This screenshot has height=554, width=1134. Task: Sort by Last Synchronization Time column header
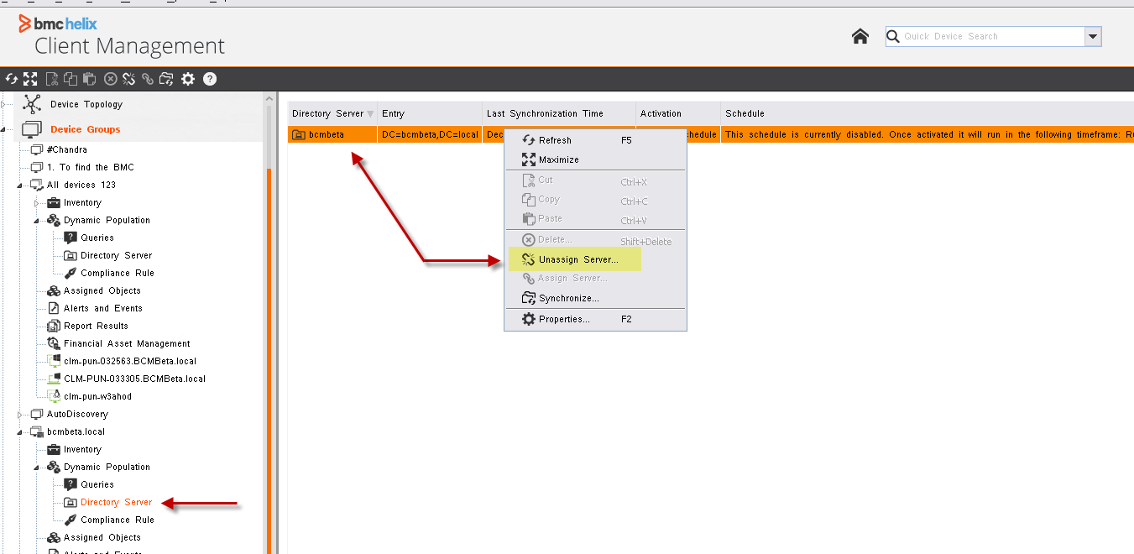point(559,113)
